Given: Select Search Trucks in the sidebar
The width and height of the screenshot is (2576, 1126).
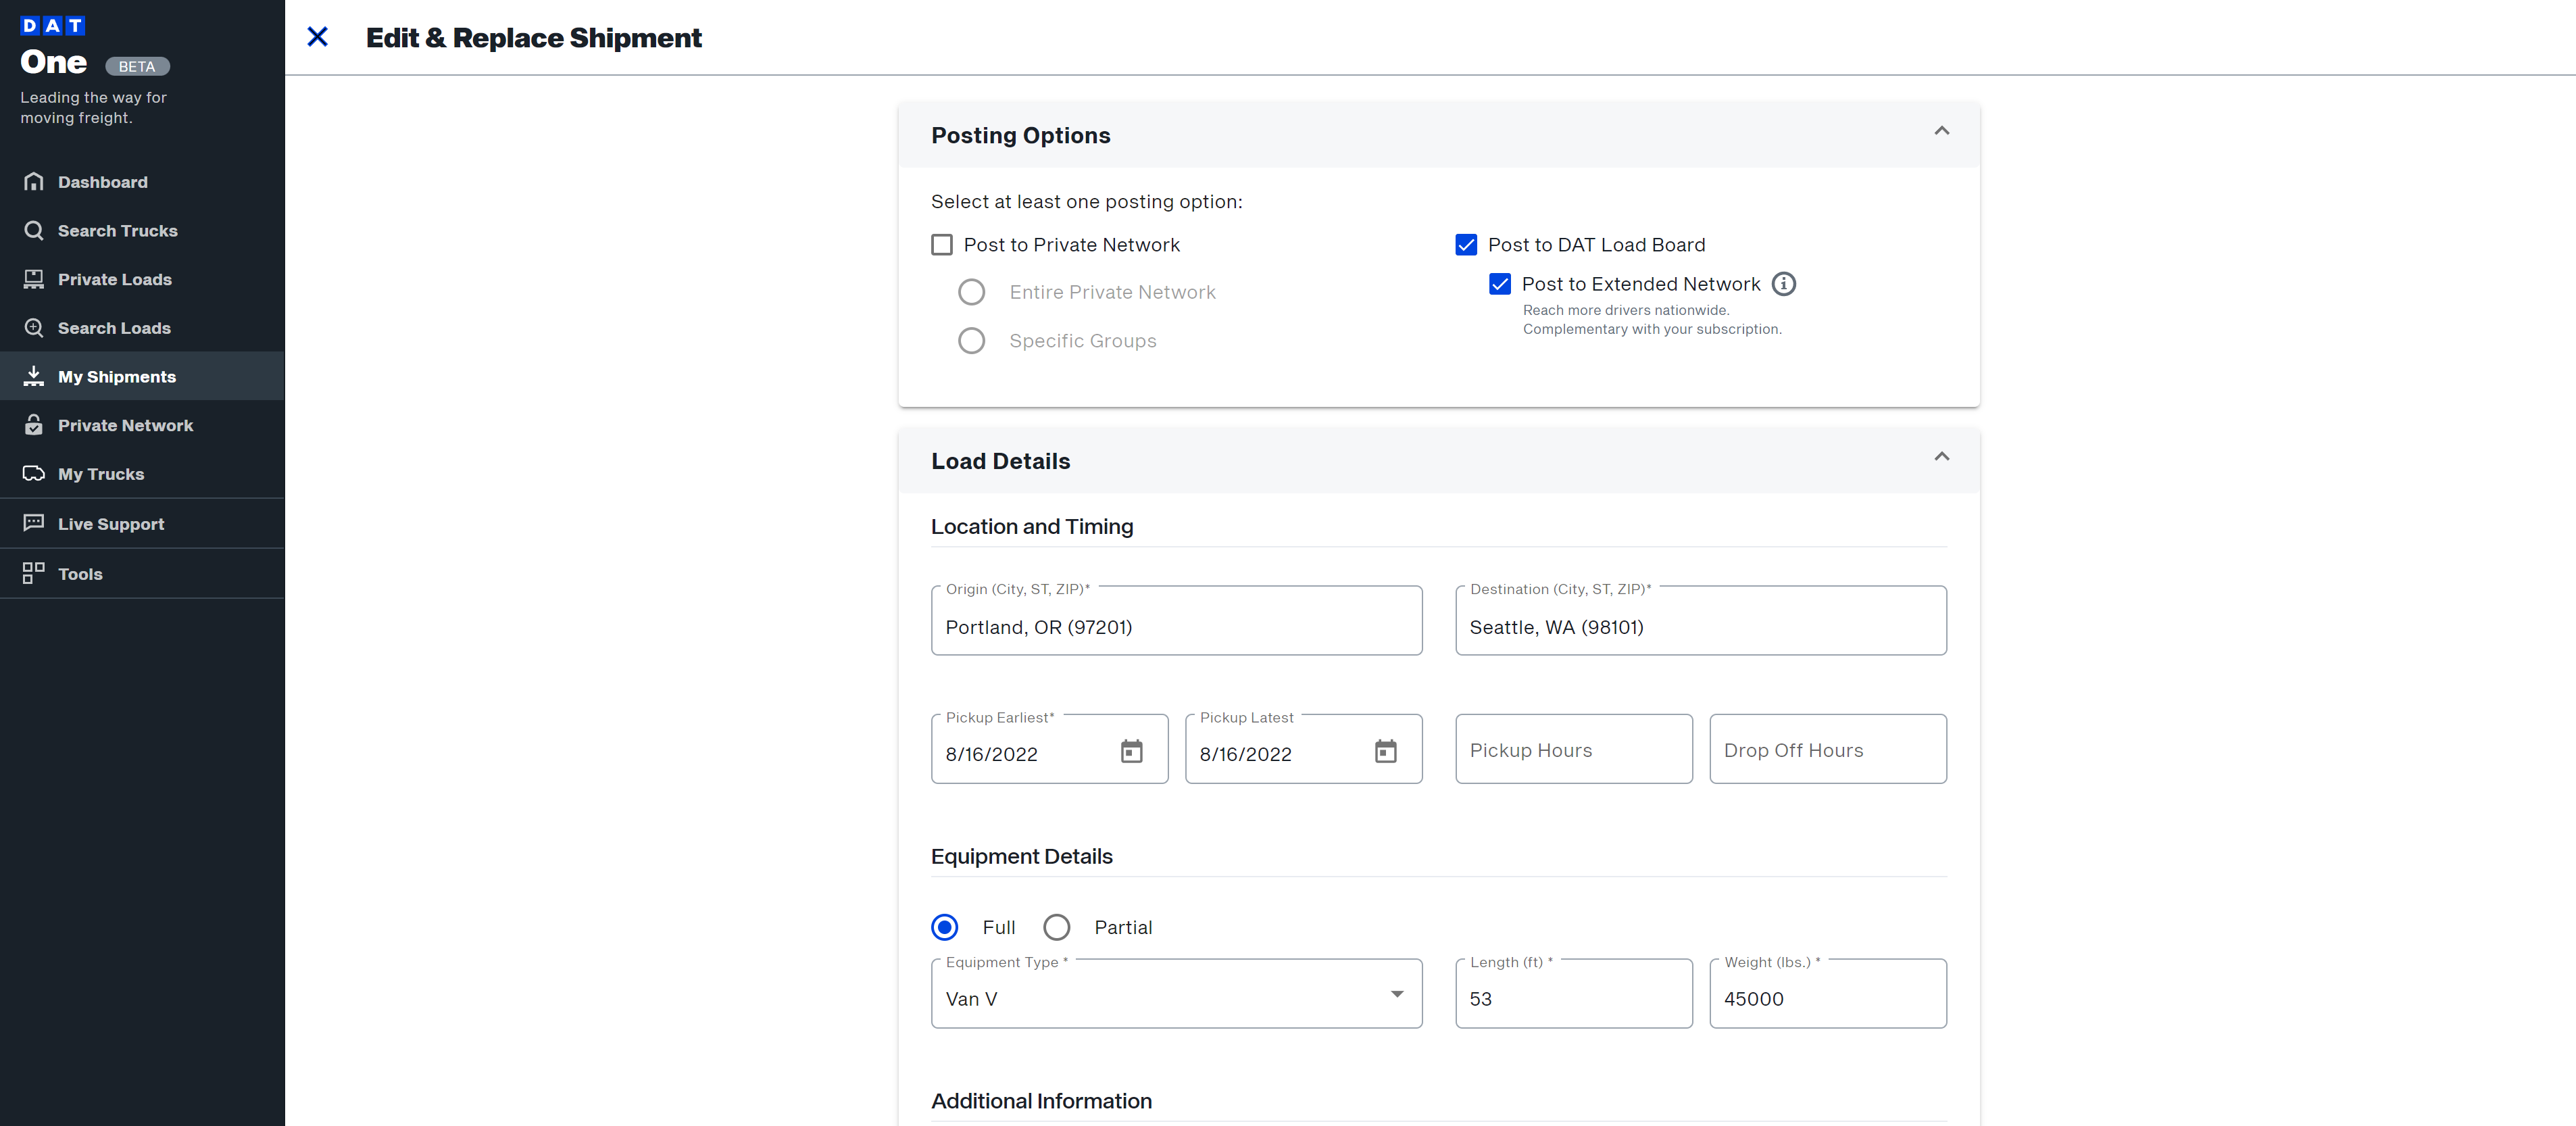Looking at the screenshot, I should coord(118,230).
